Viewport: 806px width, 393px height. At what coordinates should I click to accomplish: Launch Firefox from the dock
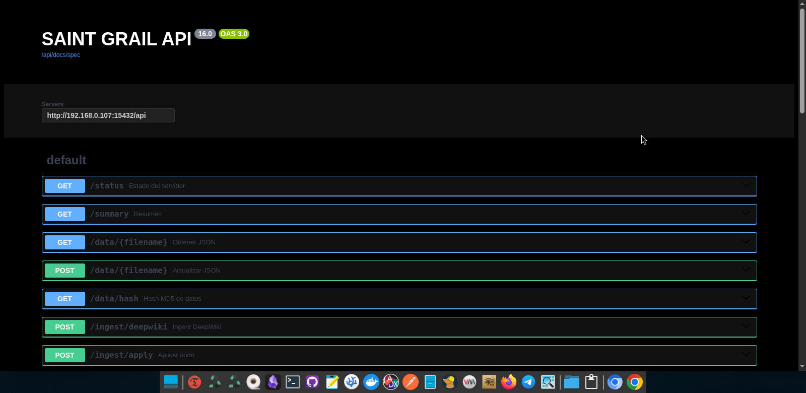point(509,382)
